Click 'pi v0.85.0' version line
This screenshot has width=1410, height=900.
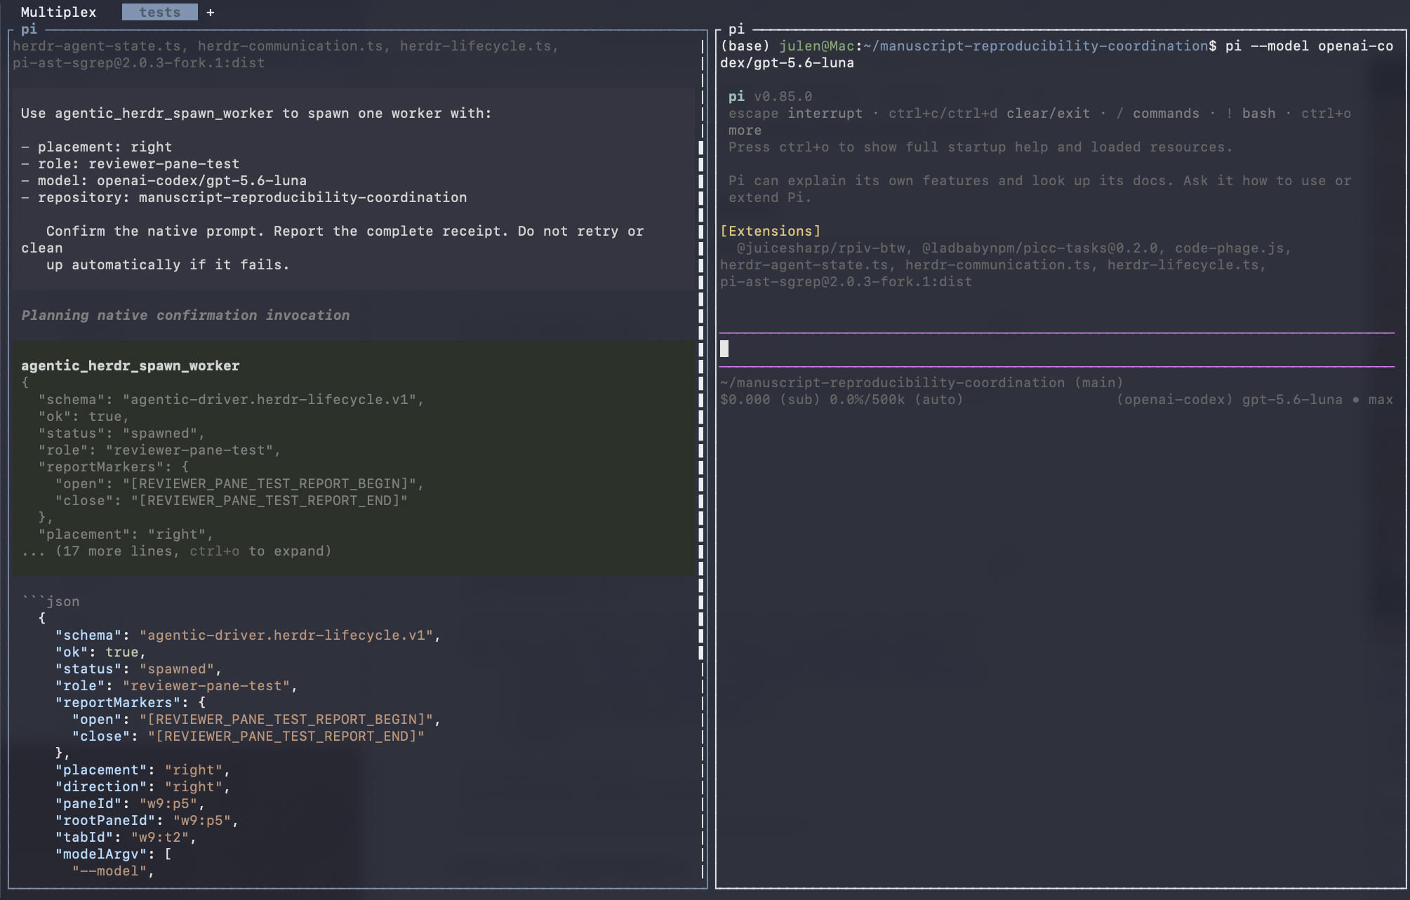click(770, 96)
